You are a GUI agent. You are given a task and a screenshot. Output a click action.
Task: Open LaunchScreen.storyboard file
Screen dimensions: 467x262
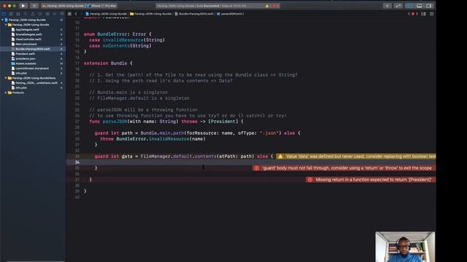32,68
